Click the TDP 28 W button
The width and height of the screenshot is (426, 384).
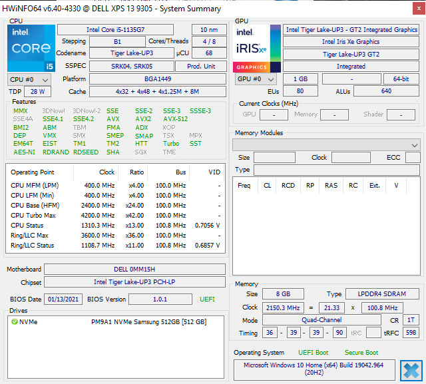coord(37,92)
